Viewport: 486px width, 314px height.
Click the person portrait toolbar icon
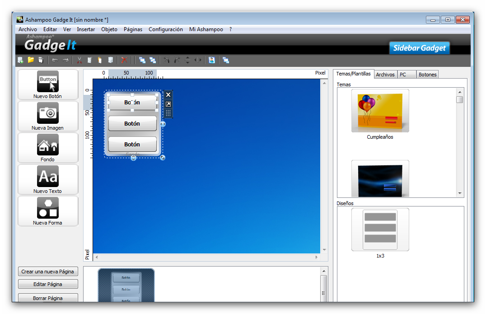[x=212, y=60]
